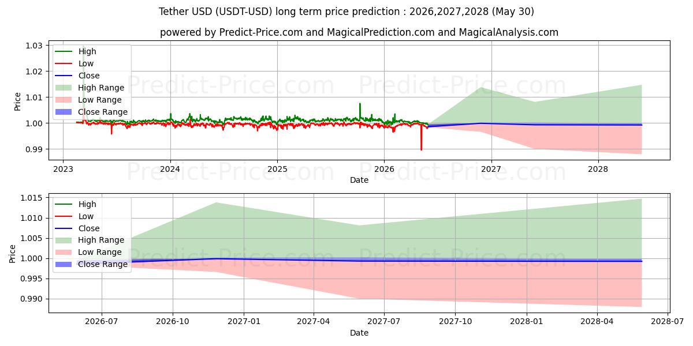This screenshot has height=346, width=693.
Task: Click the 1.010 y-axis tick on bottom chart
Action: [x=32, y=218]
